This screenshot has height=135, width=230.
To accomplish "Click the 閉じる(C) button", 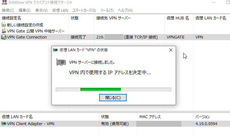I will pos(113,97).
